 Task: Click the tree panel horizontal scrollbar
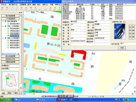click(x=10, y=54)
